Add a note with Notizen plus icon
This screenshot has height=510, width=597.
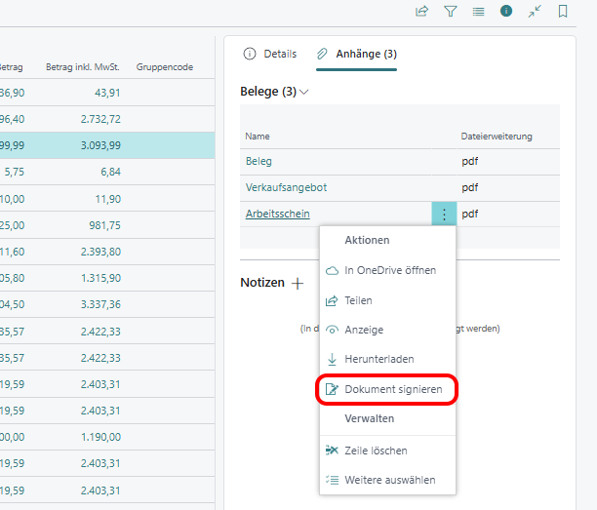[x=298, y=283]
